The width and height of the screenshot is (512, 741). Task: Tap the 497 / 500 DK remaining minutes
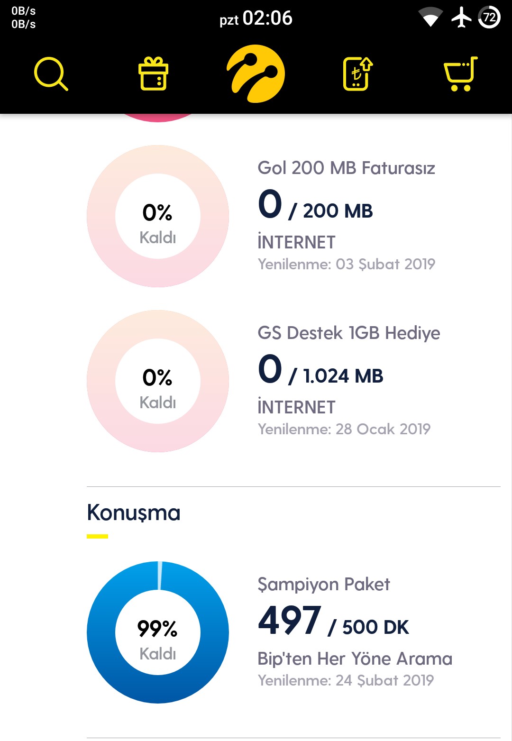click(333, 621)
